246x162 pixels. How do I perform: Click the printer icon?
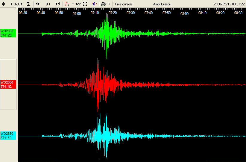103,4
